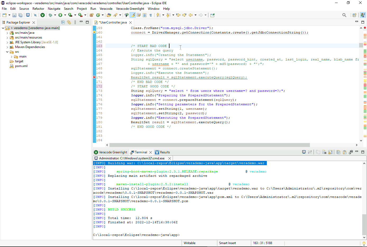Toggle Show Whitespace Characters pilcrow icon
367x247 pixels.
[151, 15]
